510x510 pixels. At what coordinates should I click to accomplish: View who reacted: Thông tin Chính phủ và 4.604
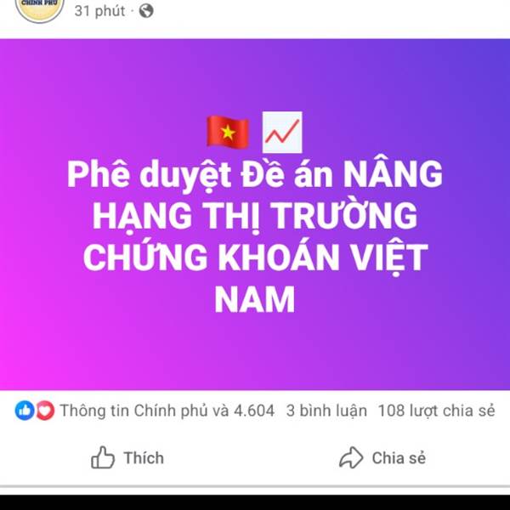[167, 411]
